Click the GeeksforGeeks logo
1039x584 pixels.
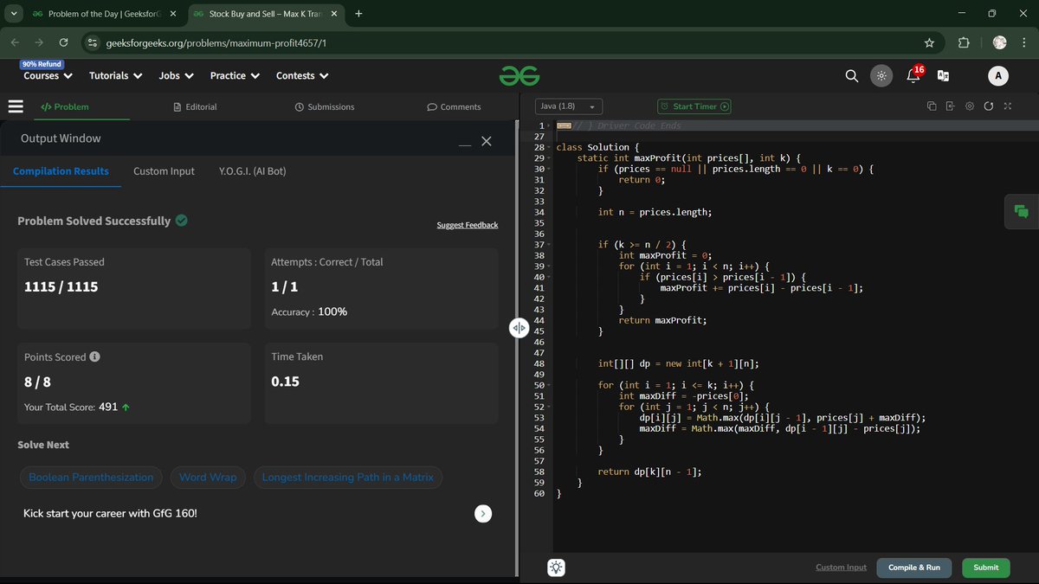click(x=519, y=76)
